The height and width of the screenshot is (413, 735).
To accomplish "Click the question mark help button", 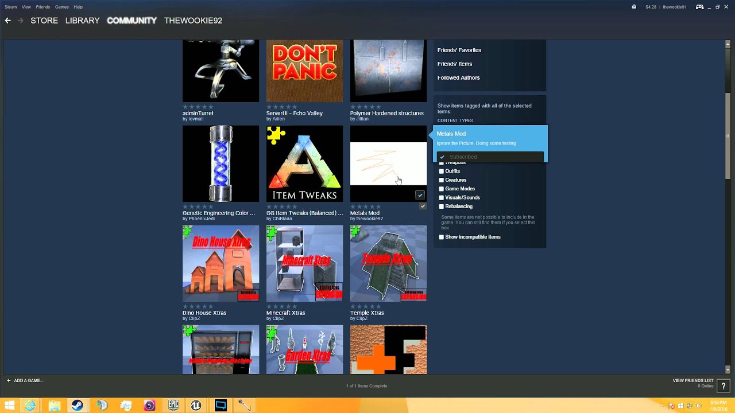I will coord(724,386).
